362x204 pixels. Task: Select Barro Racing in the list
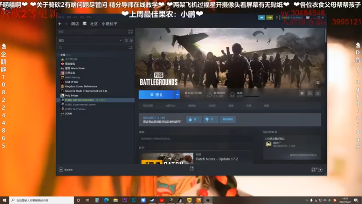(x=72, y=78)
